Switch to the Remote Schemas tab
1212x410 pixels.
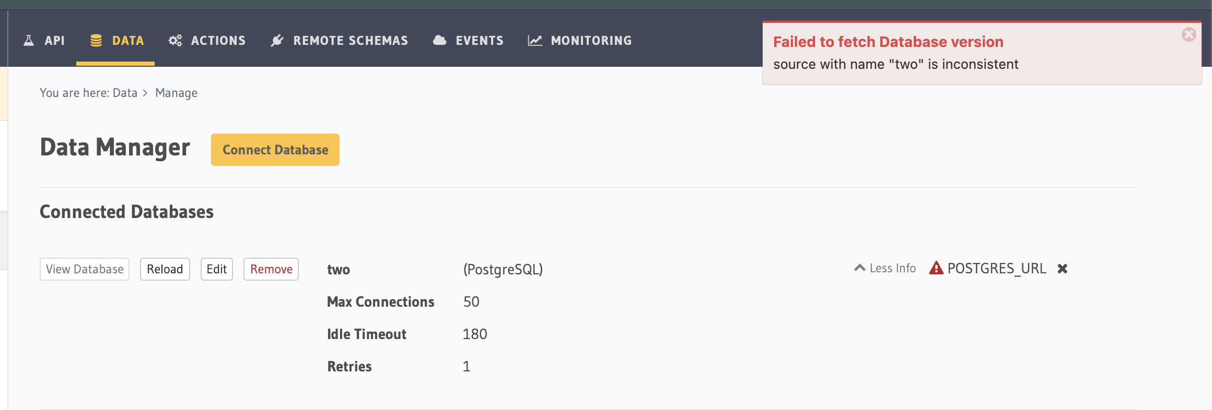tap(340, 40)
